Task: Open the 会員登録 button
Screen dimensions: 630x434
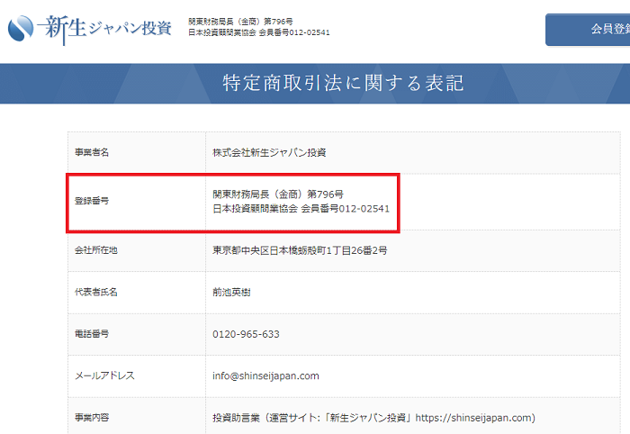Action: 588,30
